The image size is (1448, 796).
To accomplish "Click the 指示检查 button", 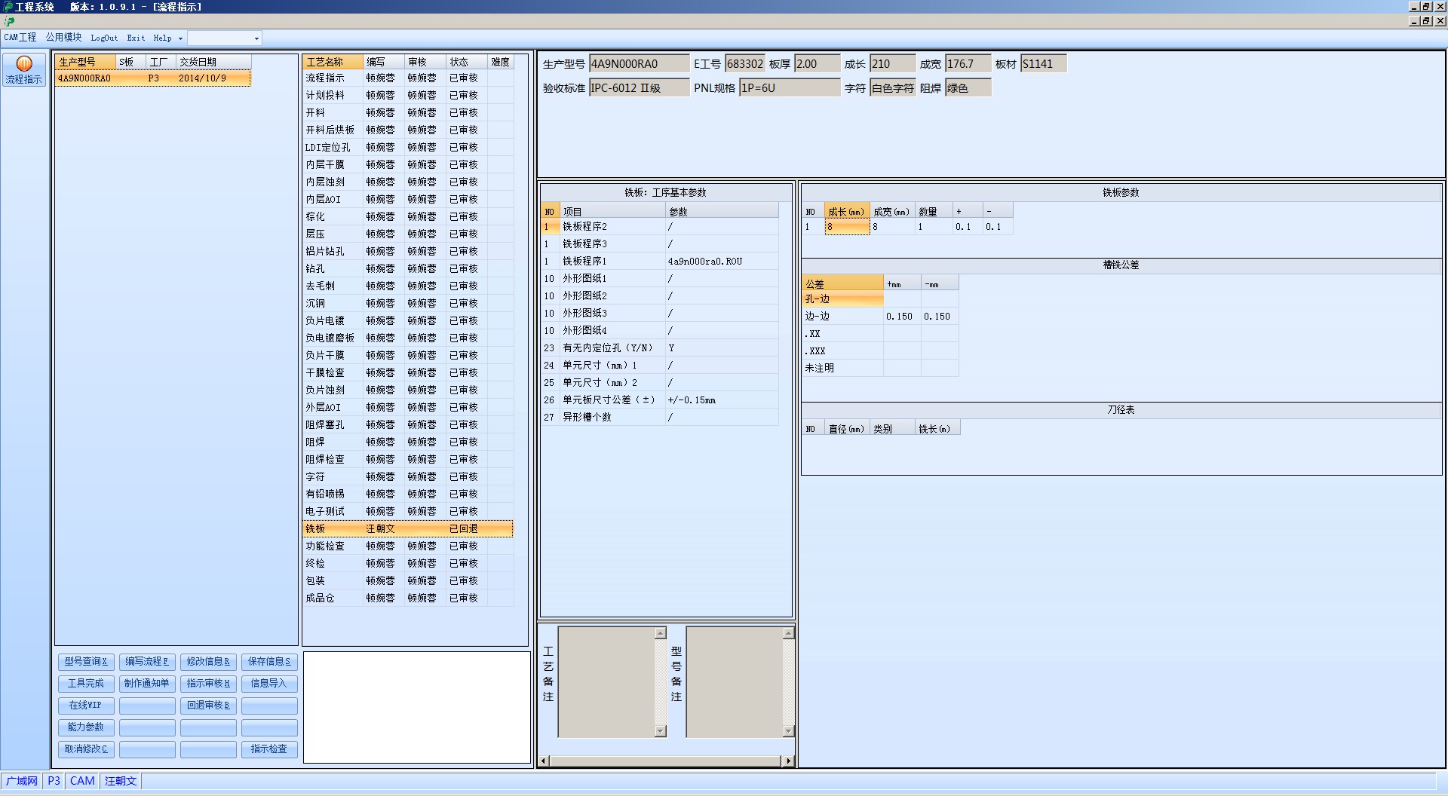I will [269, 749].
